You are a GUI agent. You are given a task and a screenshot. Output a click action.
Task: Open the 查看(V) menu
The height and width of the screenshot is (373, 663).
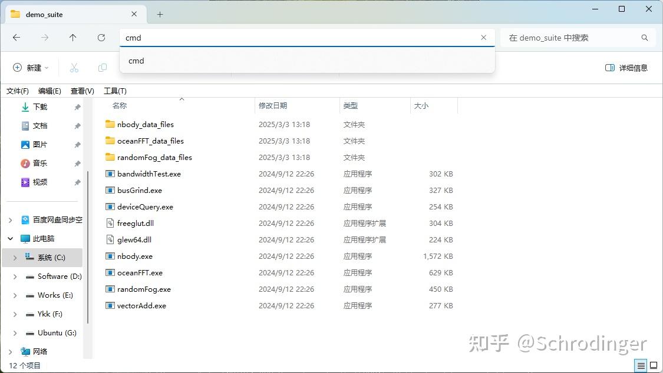tap(82, 91)
